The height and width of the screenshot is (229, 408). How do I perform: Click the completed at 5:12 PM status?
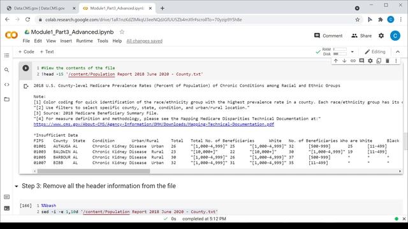click(x=204, y=219)
